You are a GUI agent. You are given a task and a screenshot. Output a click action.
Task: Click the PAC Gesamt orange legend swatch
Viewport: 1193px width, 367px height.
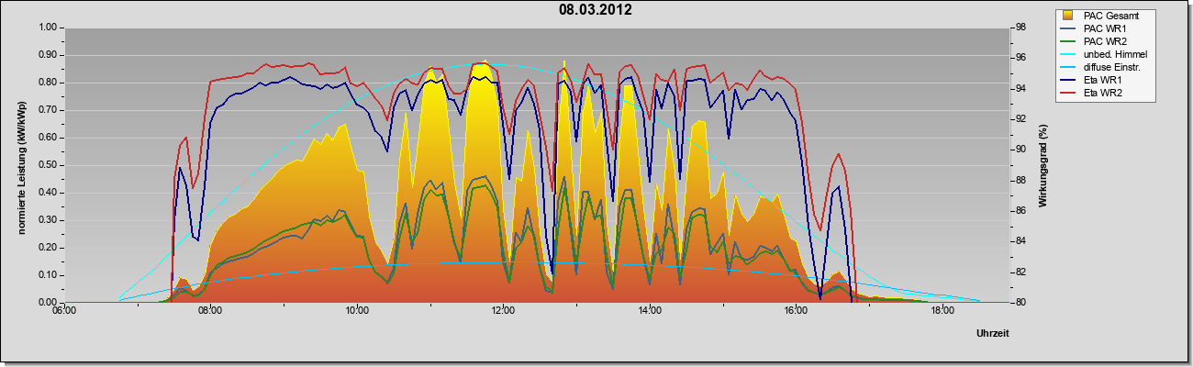coord(1069,16)
